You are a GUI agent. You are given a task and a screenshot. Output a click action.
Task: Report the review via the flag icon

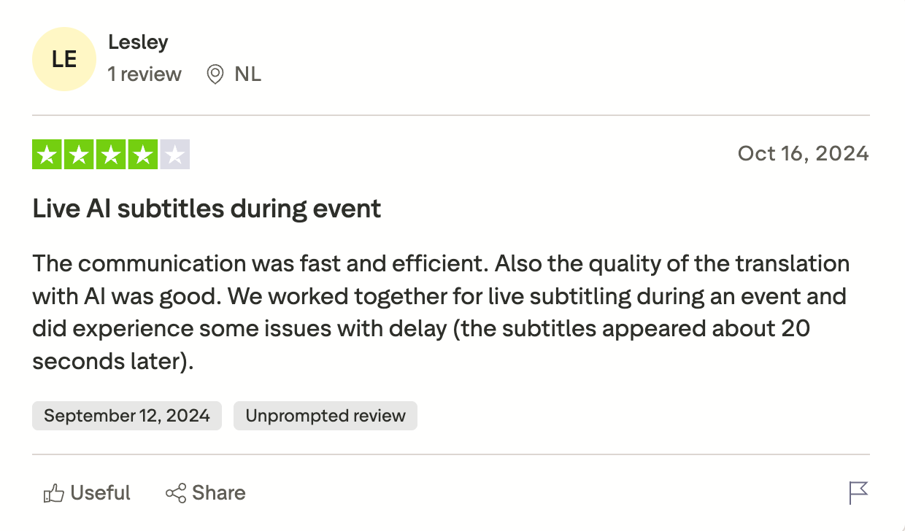click(x=860, y=493)
